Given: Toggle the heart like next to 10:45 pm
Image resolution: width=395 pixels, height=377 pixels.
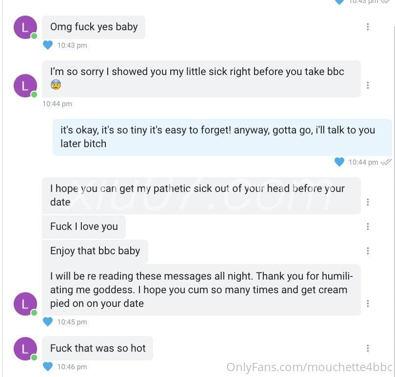Looking at the screenshot, I should (x=48, y=321).
